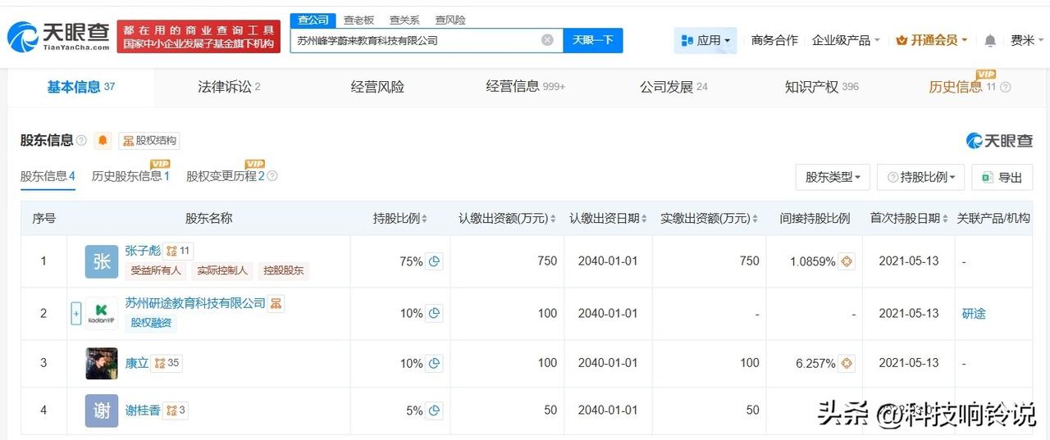
Task: Open 苏州研途教育科技有限公司 company link
Action: [195, 303]
